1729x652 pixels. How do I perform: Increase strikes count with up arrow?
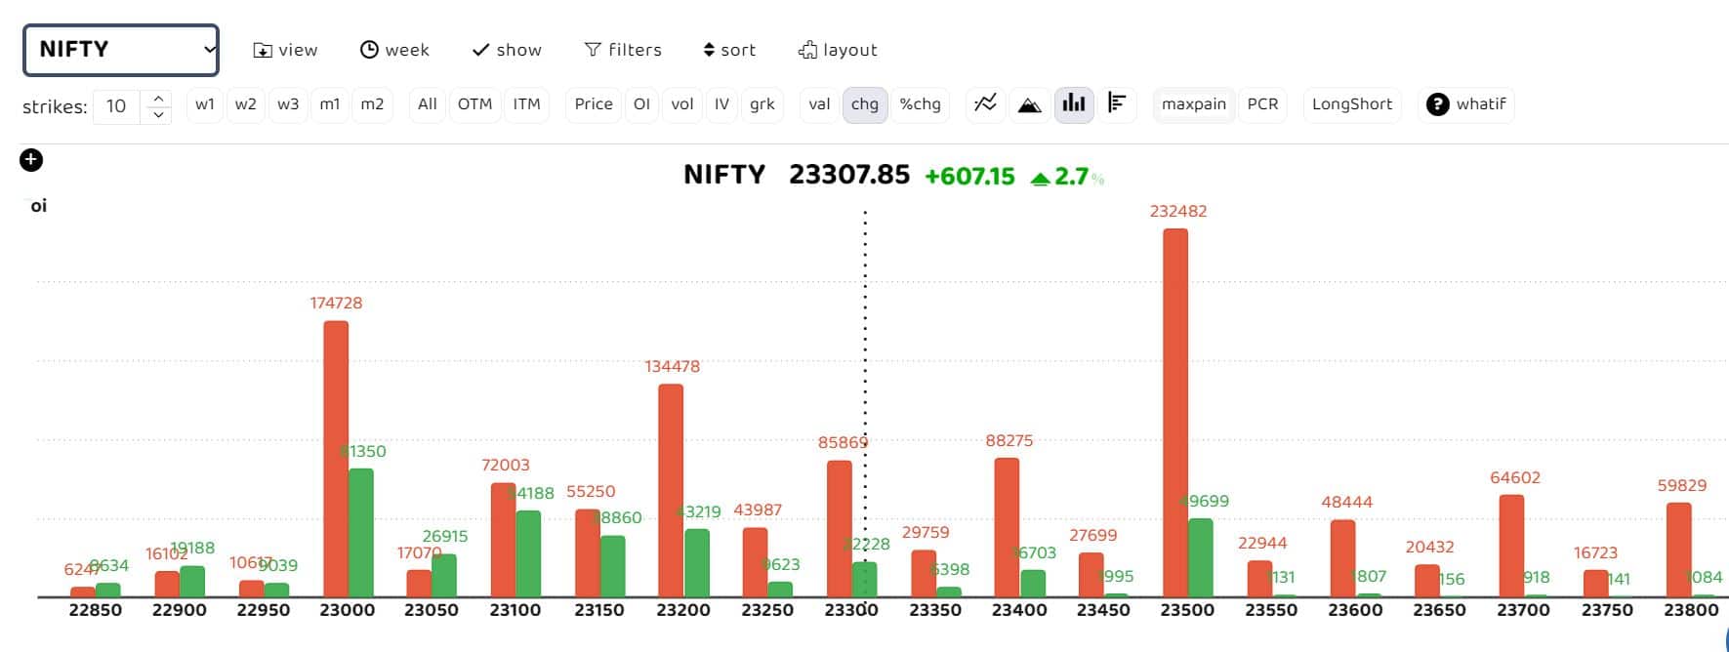[158, 98]
